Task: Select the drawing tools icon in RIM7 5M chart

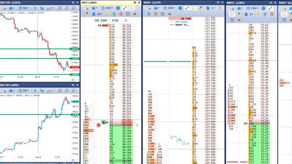Action: [42, 8]
